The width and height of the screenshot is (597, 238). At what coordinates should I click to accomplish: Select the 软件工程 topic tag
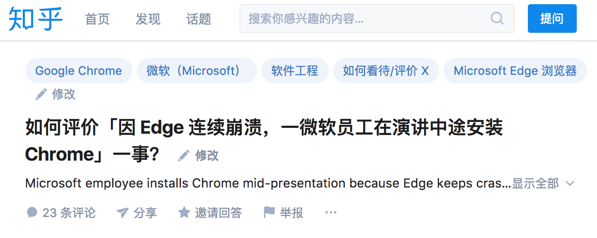295,71
